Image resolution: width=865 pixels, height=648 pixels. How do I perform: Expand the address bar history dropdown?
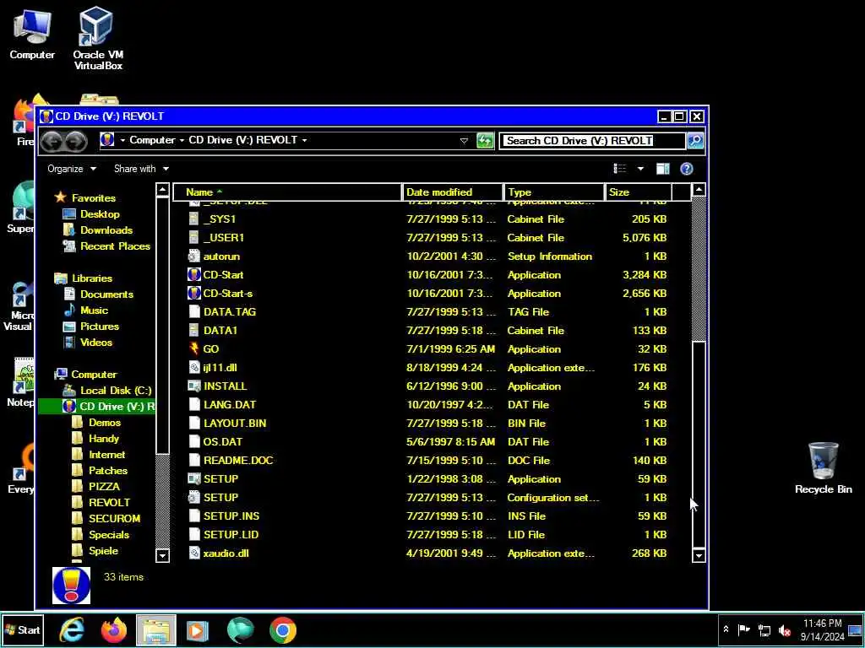pyautogui.click(x=464, y=141)
